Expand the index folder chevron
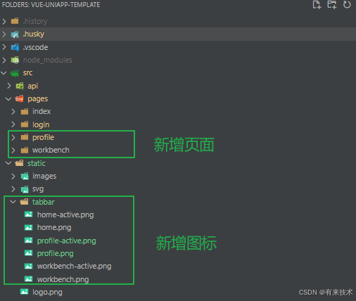The height and width of the screenshot is (301, 356). (x=13, y=112)
